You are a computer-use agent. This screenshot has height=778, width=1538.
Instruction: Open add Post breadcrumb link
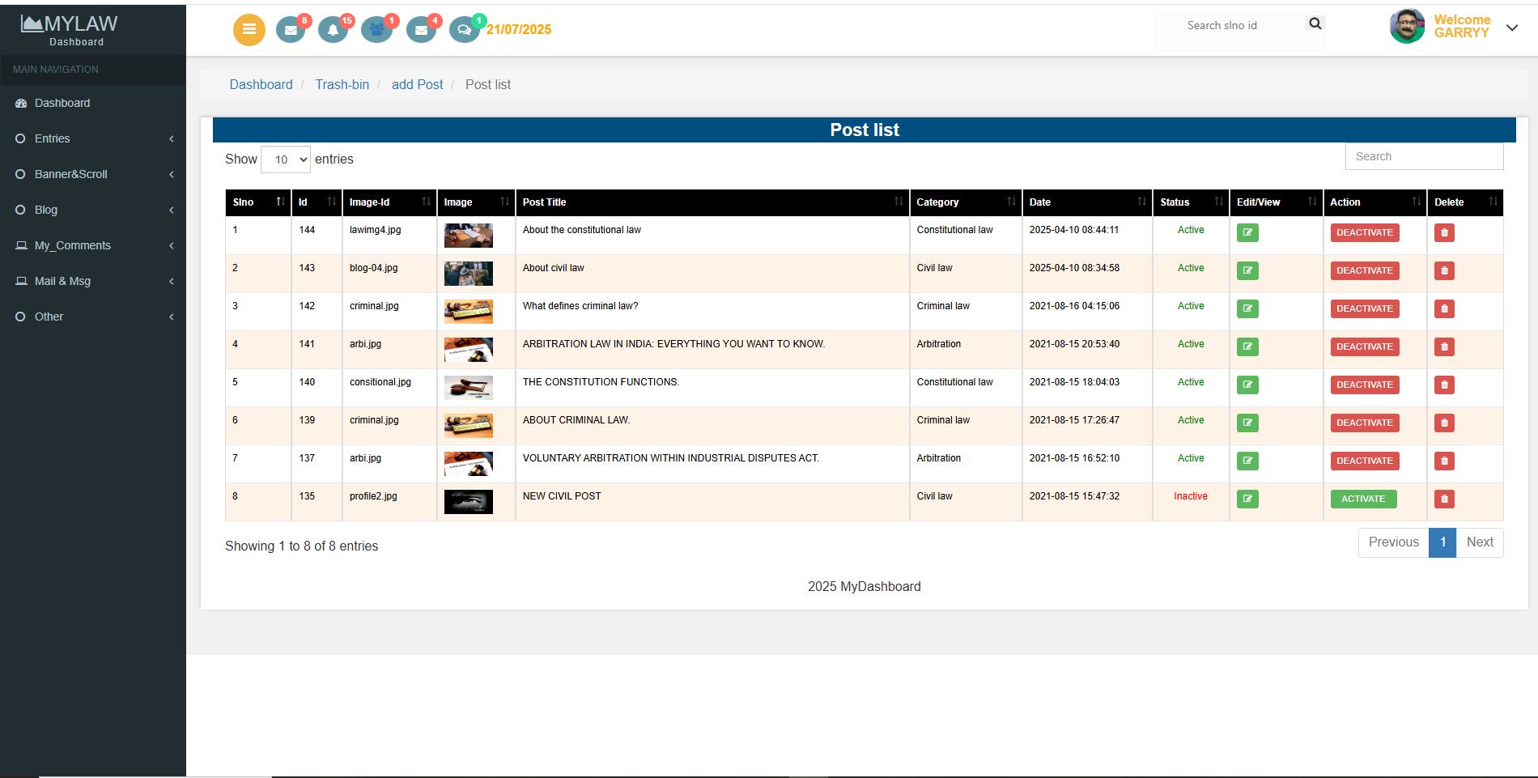[417, 84]
